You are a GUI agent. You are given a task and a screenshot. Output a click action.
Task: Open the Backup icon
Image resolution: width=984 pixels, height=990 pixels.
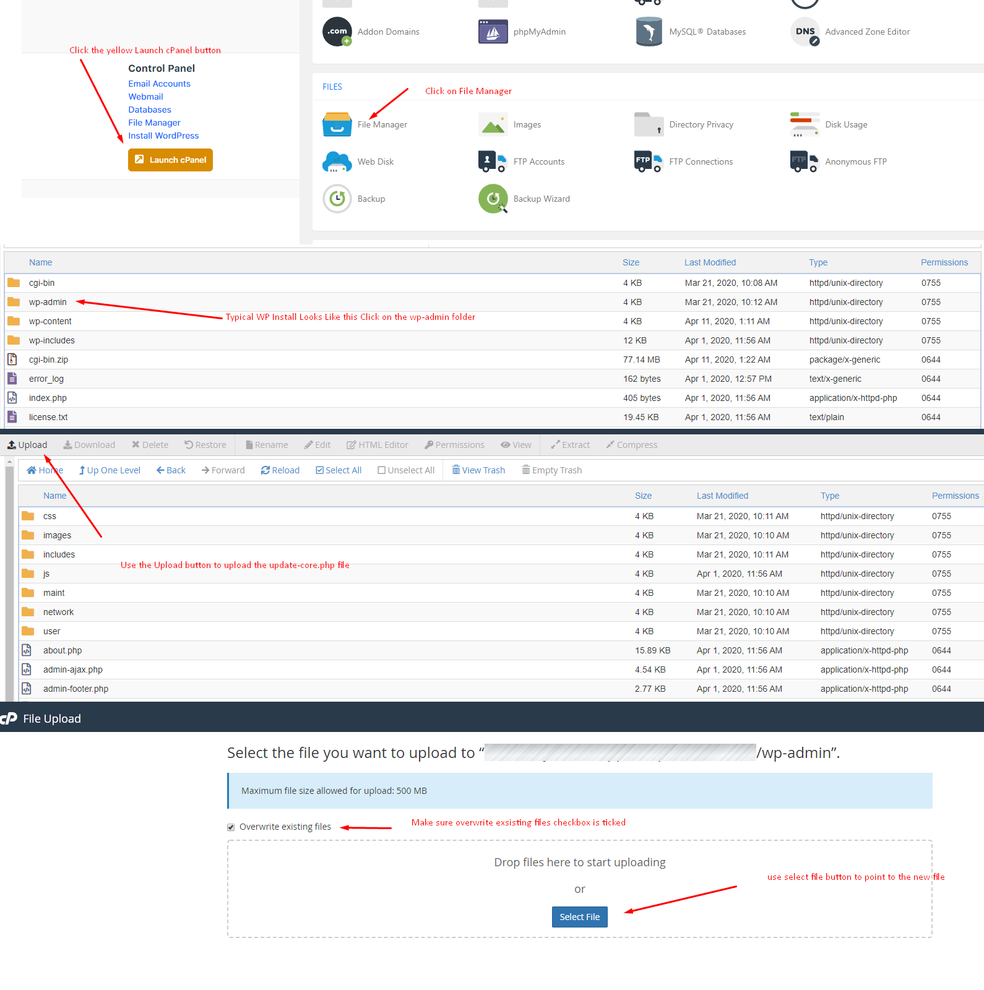(x=337, y=199)
